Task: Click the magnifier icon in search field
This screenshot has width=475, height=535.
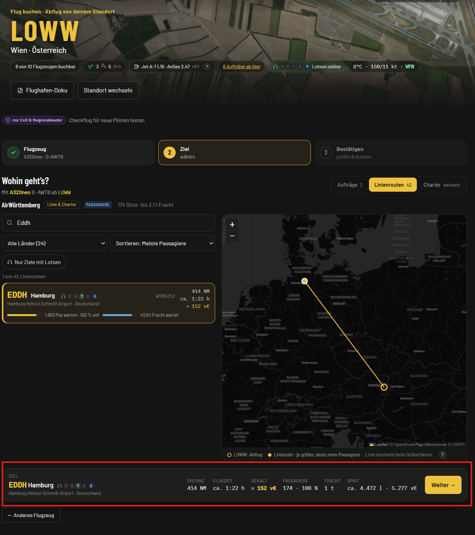Action: coord(10,223)
